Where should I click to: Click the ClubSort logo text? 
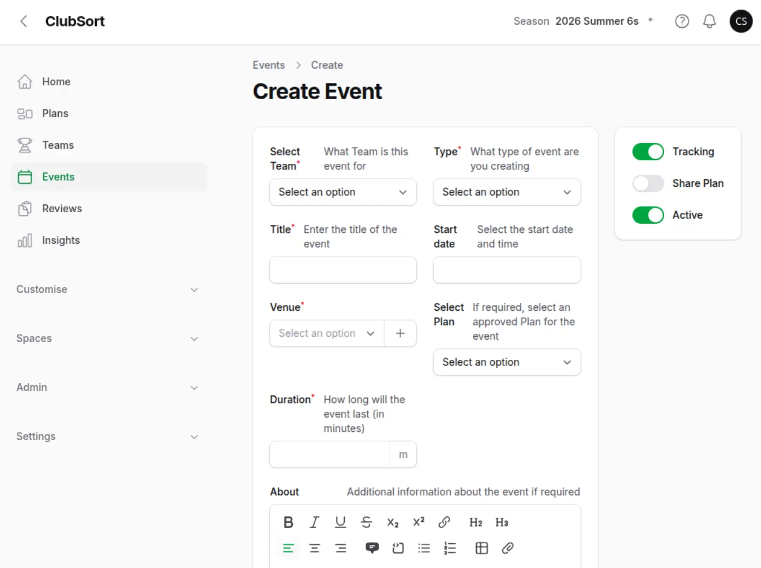[75, 21]
